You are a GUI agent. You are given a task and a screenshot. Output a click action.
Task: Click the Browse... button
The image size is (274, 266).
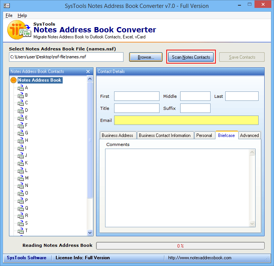[x=146, y=57]
